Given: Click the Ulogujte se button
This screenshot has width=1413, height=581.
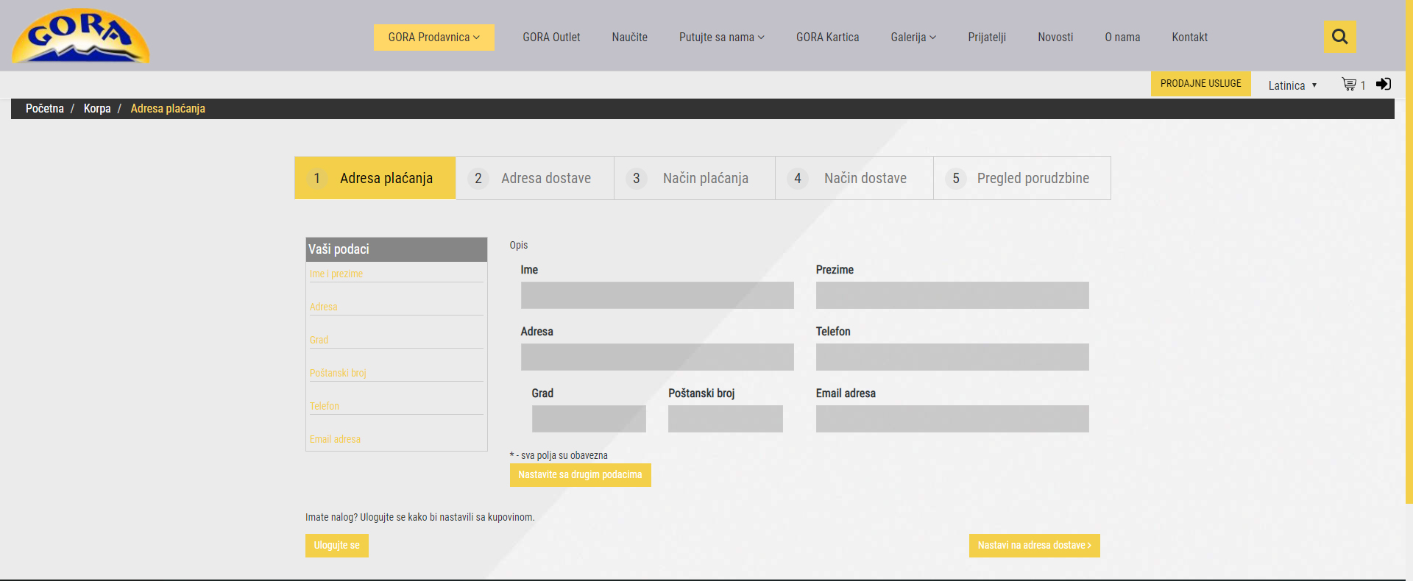Looking at the screenshot, I should (337, 546).
